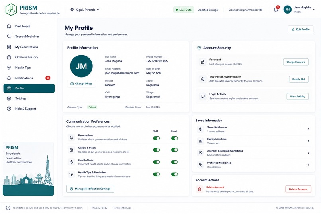
Task: Click the Help & Support question icon
Action: (9, 109)
